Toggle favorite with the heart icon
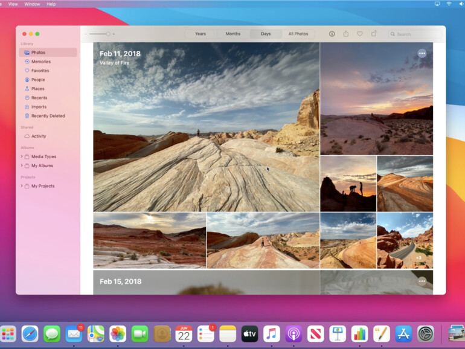This screenshot has width=465, height=349. pos(360,34)
